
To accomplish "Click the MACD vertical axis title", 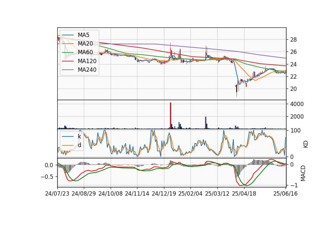I will pos(303,173).
